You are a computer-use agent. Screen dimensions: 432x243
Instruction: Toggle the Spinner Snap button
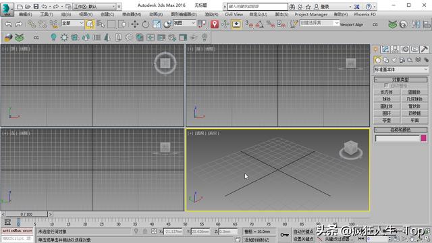281,24
